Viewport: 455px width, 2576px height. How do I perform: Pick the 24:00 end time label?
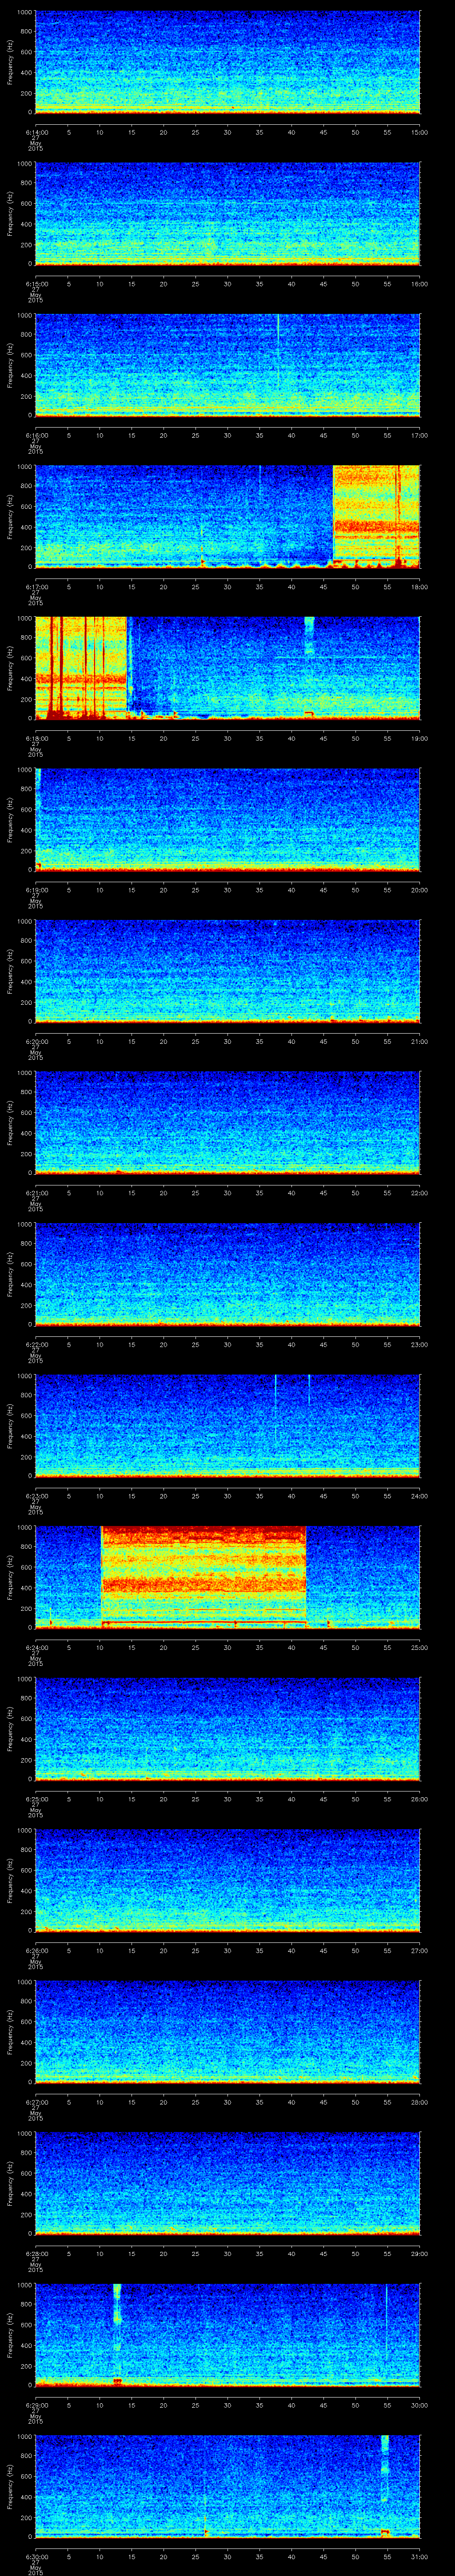420,1496
